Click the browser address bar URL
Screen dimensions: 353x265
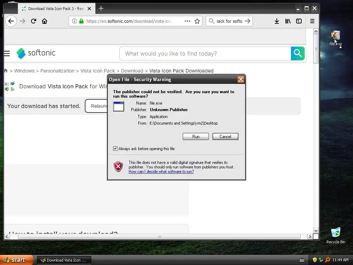pos(130,21)
